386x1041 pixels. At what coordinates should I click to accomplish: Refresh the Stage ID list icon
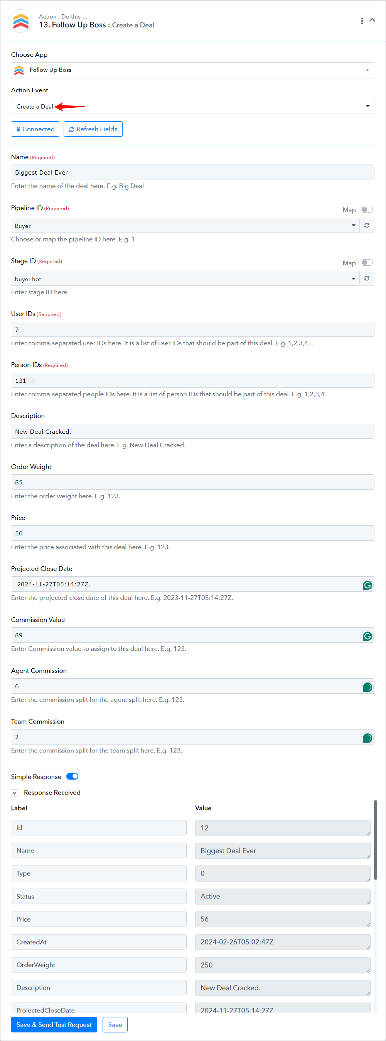point(367,279)
